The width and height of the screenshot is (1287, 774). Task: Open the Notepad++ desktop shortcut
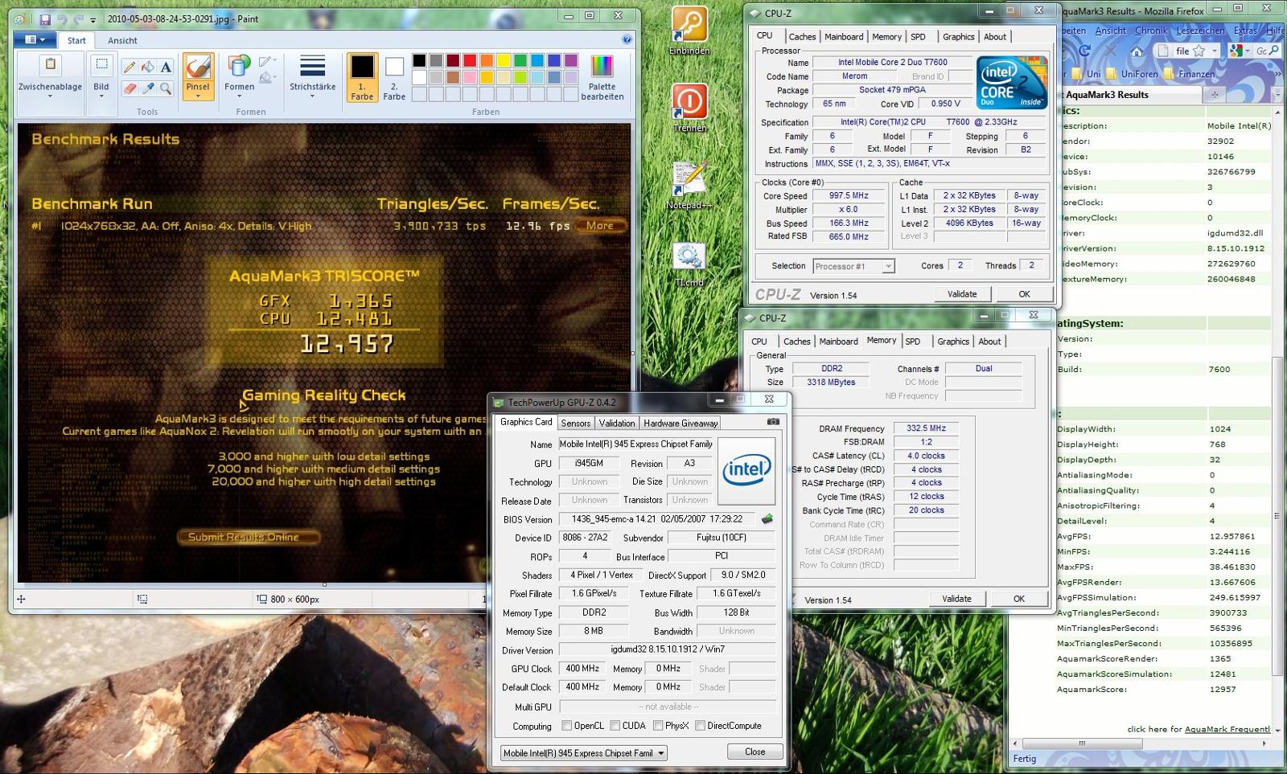(x=689, y=185)
